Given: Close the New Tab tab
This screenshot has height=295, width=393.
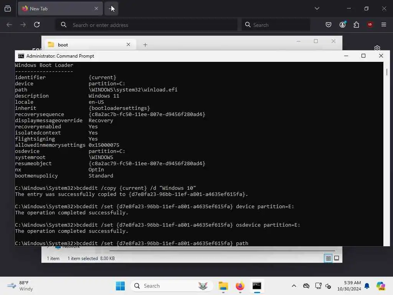Looking at the screenshot, I should (96, 8).
